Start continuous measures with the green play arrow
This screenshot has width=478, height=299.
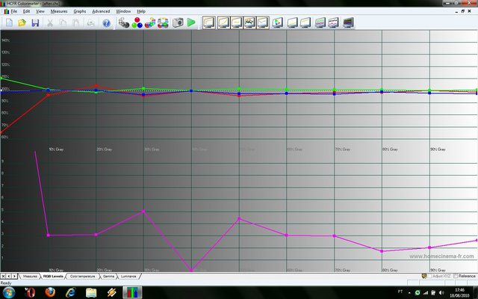pos(191,22)
